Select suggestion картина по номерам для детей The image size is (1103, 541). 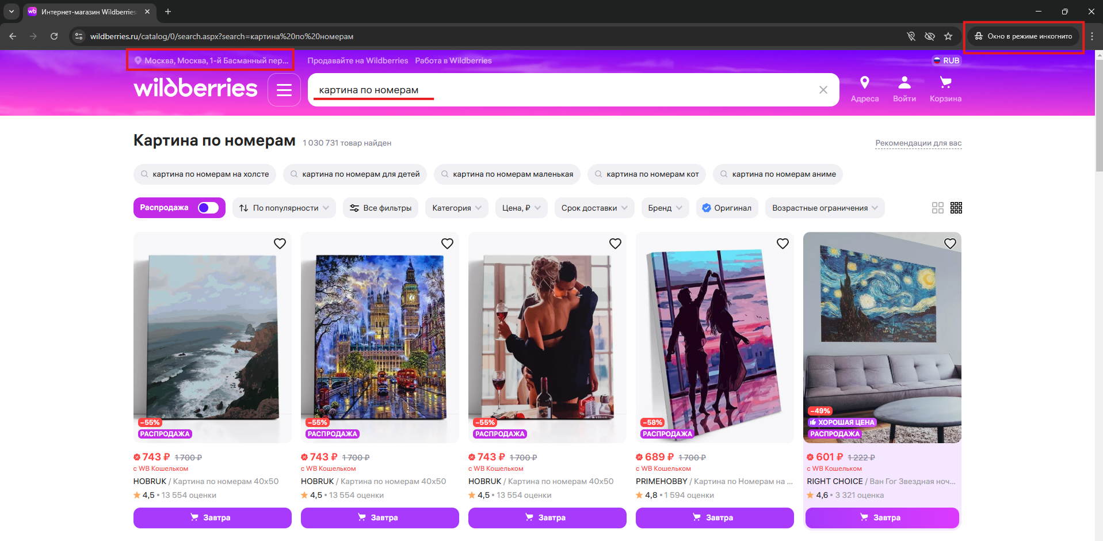(x=355, y=174)
